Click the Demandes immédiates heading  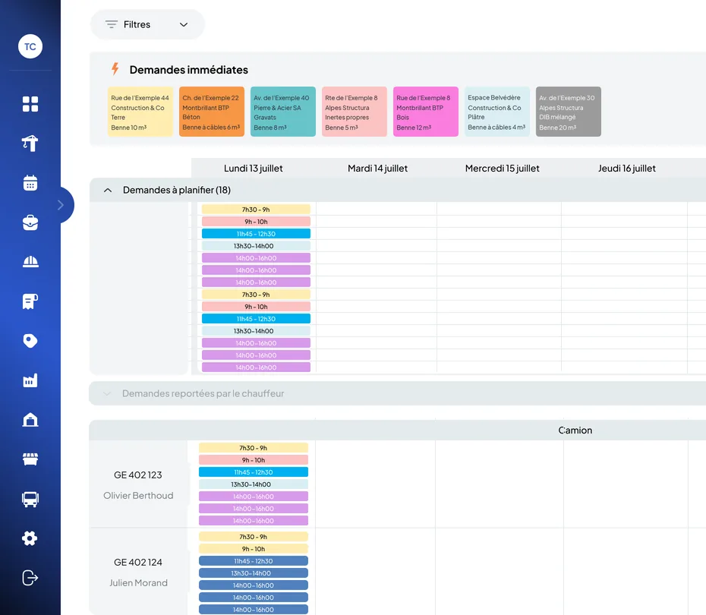click(x=189, y=70)
